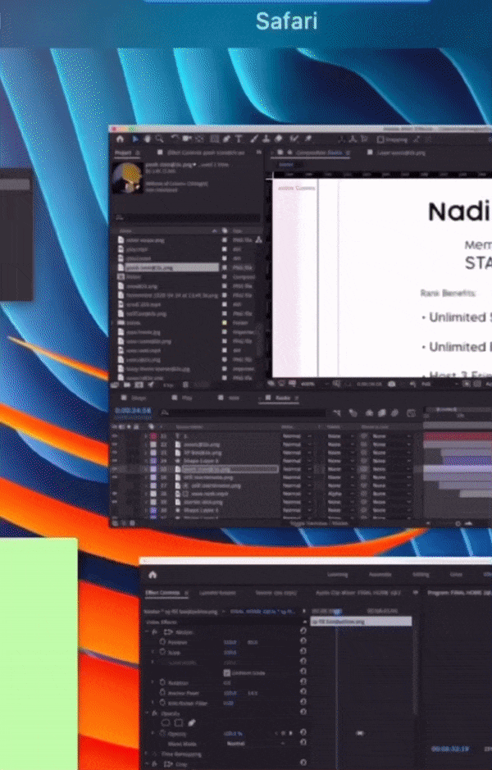Toggle the Shy layers icon in timeline header
Screen dimensions: 492x770
(369, 413)
